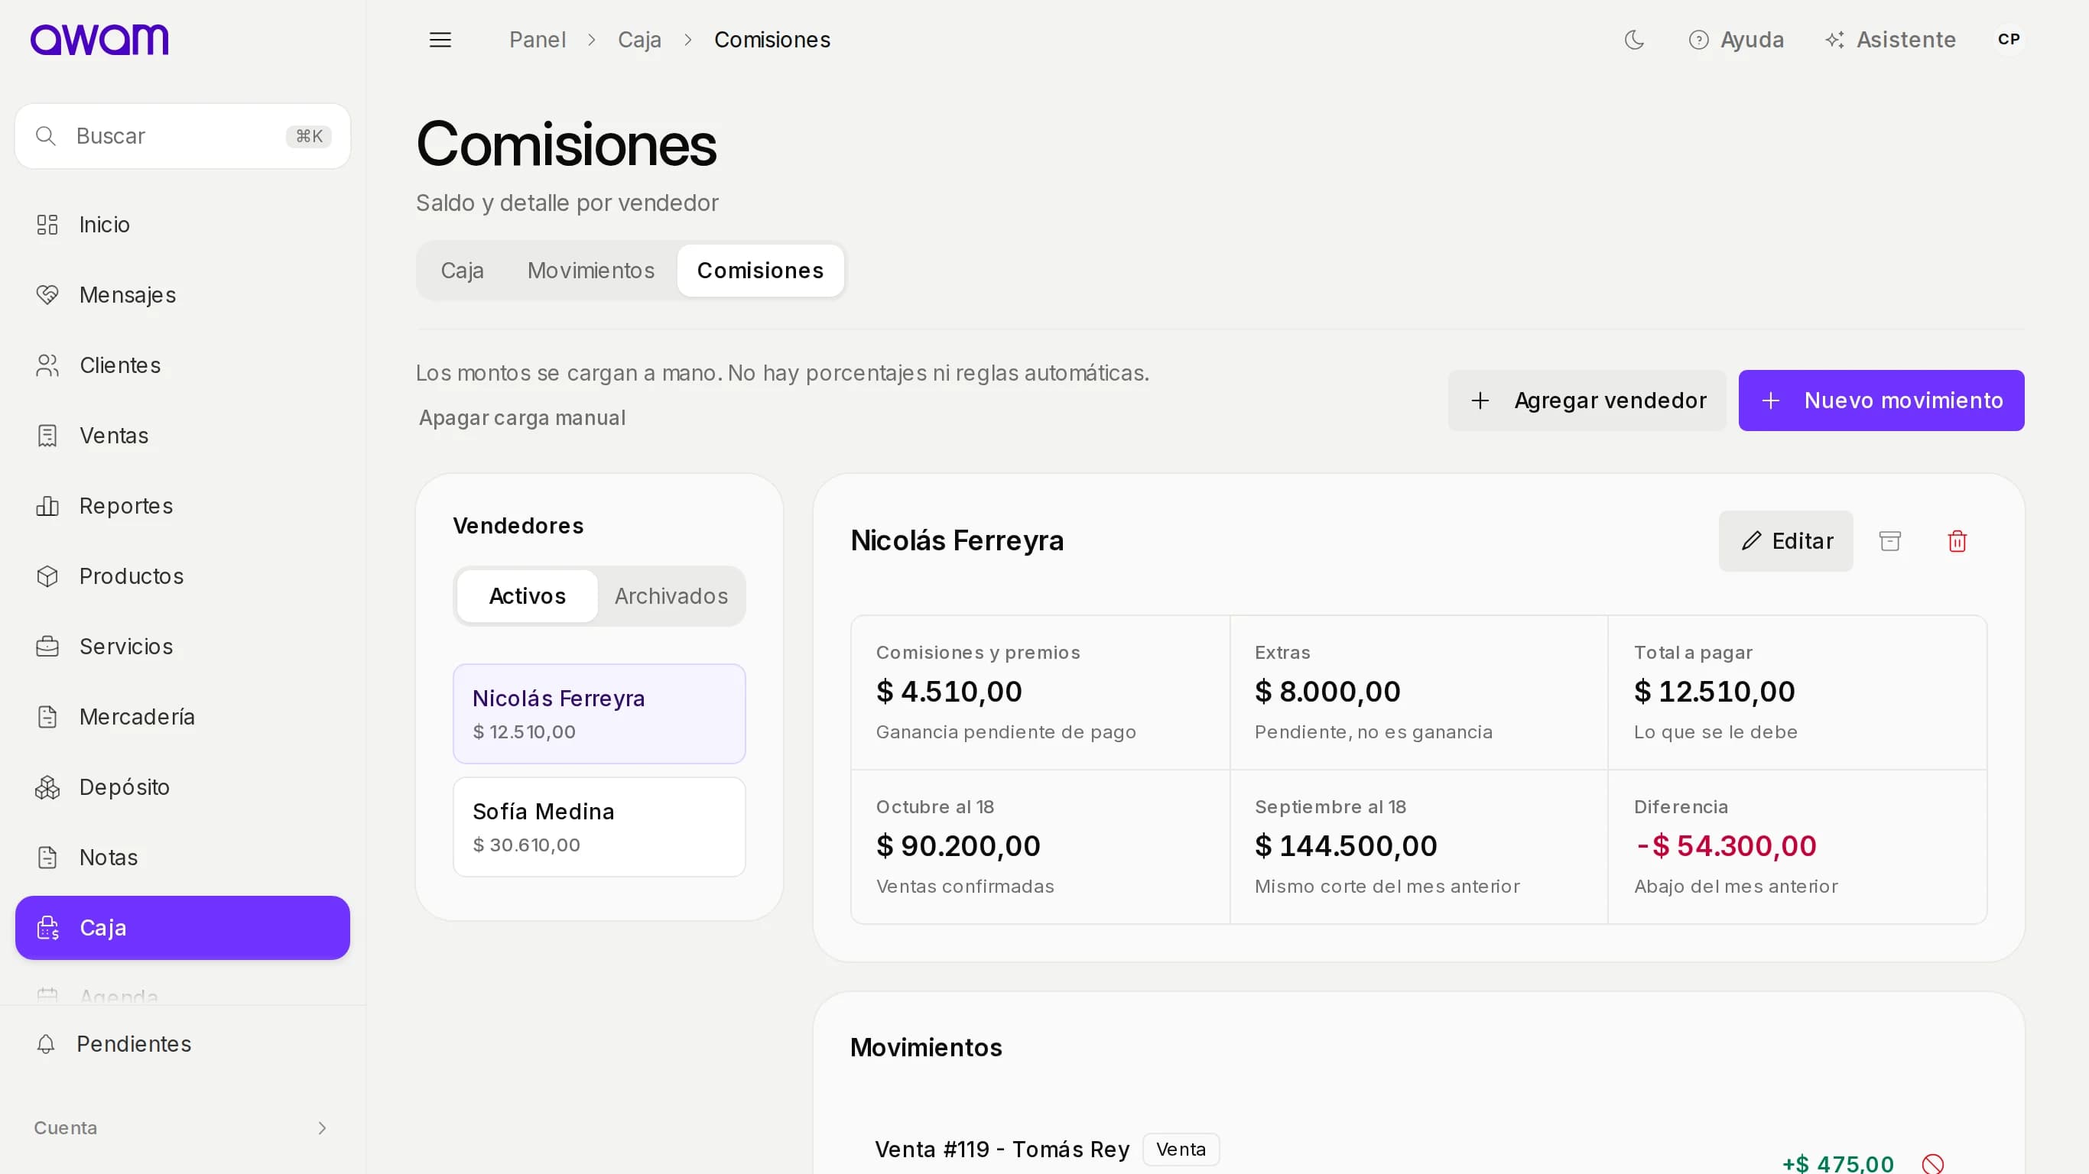Click the Pendientes bell icon
This screenshot has width=2089, height=1174.
46,1044
